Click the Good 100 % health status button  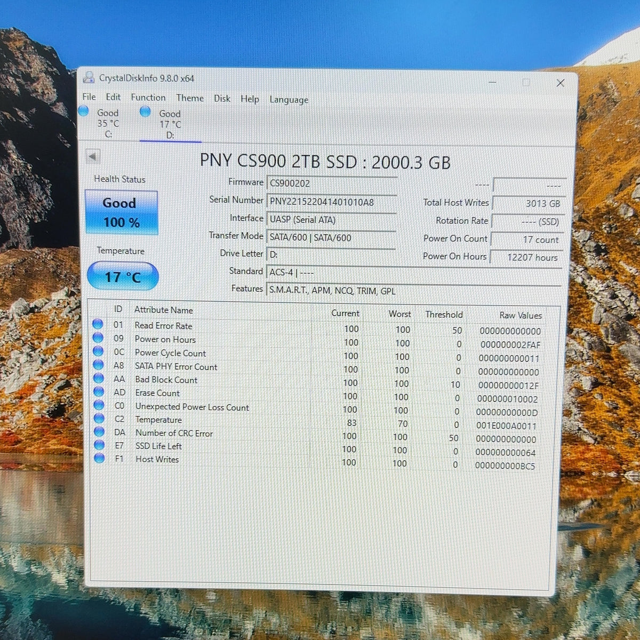tap(122, 212)
